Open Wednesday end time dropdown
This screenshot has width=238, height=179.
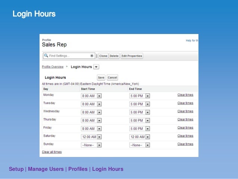pos(140,112)
